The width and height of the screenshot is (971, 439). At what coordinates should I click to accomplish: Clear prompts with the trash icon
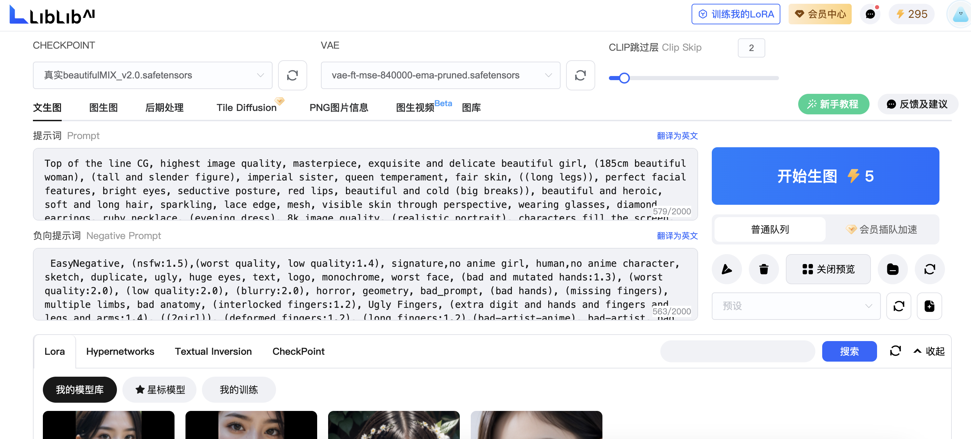point(764,269)
